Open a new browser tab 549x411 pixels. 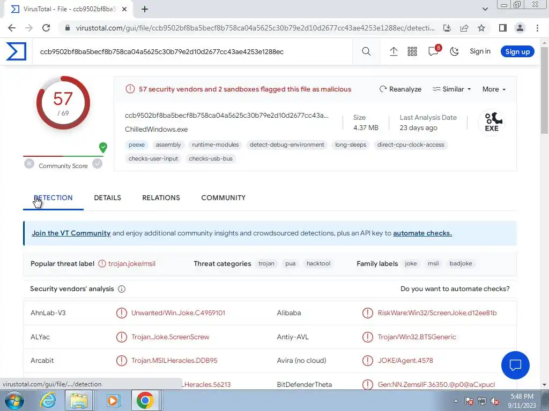pos(145,9)
